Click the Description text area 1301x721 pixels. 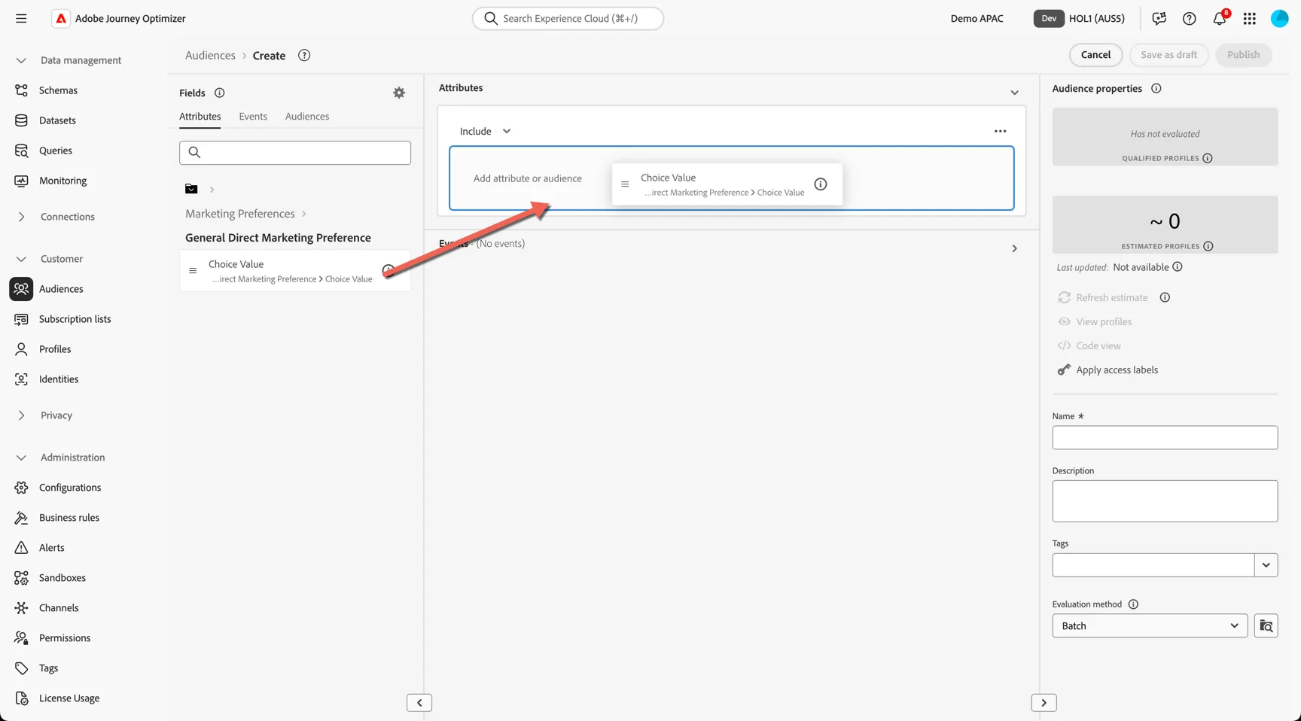pyautogui.click(x=1165, y=501)
